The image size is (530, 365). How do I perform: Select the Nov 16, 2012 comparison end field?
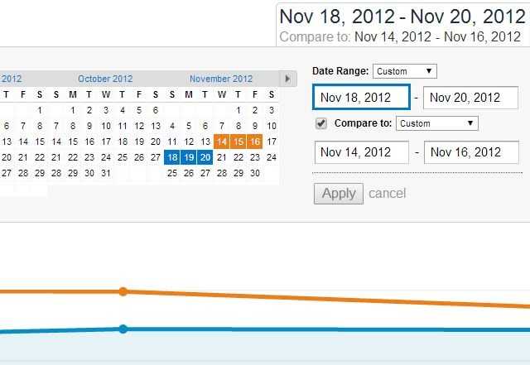471,152
